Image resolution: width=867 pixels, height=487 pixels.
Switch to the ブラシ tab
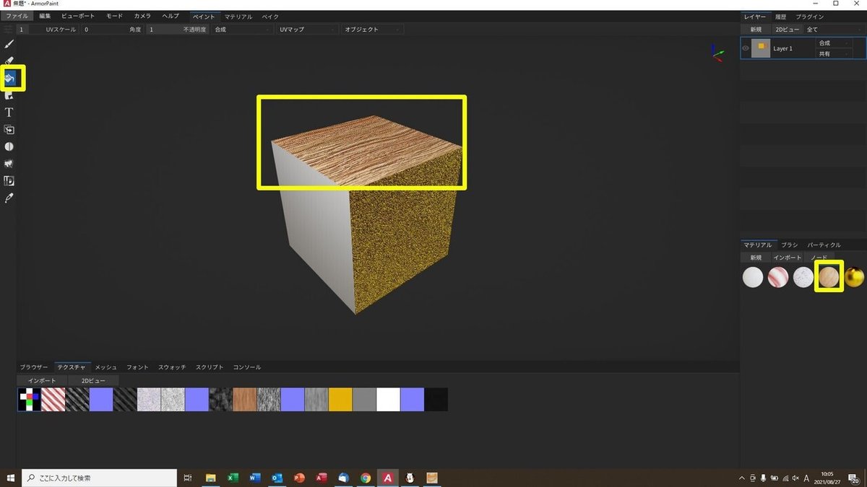point(789,245)
